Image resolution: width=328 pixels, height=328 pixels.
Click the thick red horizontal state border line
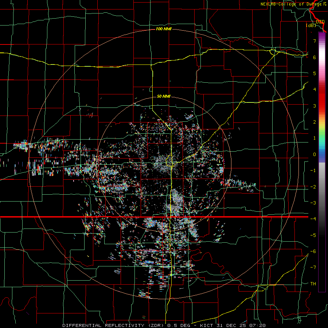pyautogui.click(x=154, y=217)
